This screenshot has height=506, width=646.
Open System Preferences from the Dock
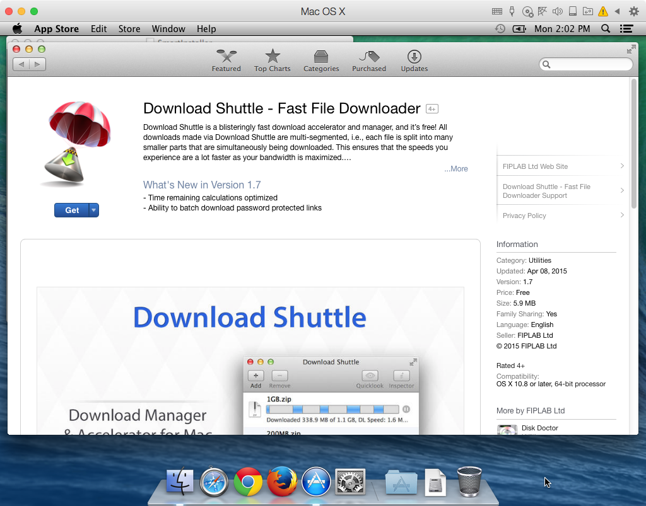pos(350,481)
